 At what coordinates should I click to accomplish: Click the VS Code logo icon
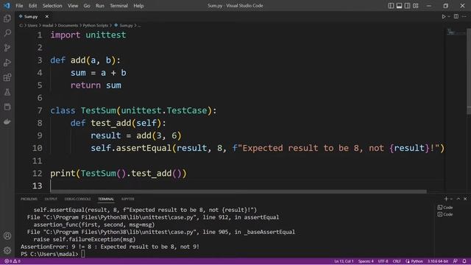7,5
